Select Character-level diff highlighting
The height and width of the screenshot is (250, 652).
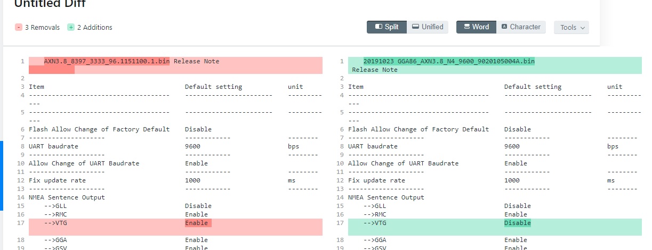coord(520,27)
